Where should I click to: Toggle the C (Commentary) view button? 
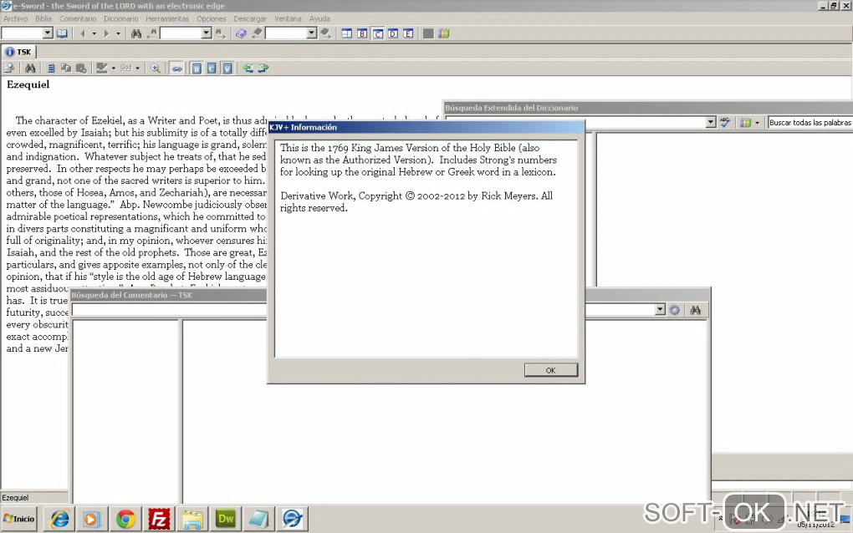(x=377, y=33)
